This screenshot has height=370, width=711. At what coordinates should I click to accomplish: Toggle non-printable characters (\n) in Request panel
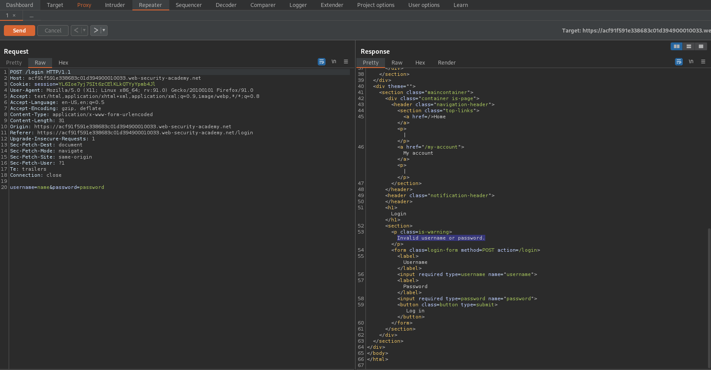tap(334, 62)
